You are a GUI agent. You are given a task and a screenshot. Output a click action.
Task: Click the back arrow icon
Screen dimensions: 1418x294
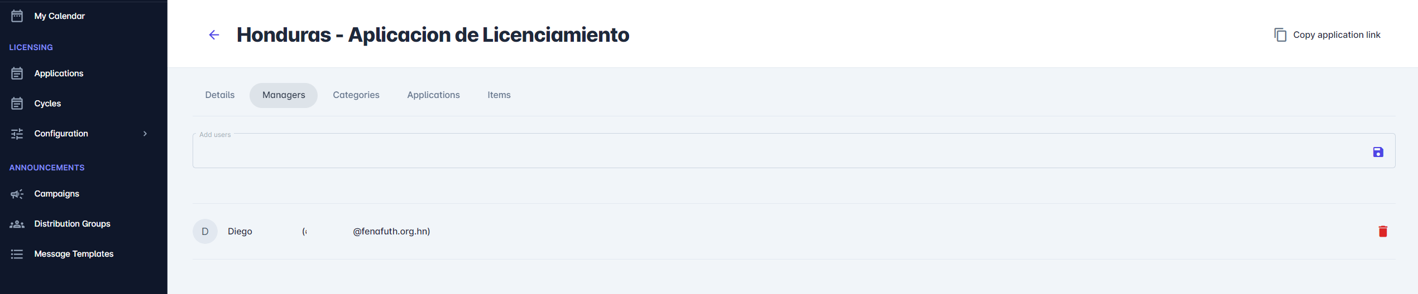point(214,35)
